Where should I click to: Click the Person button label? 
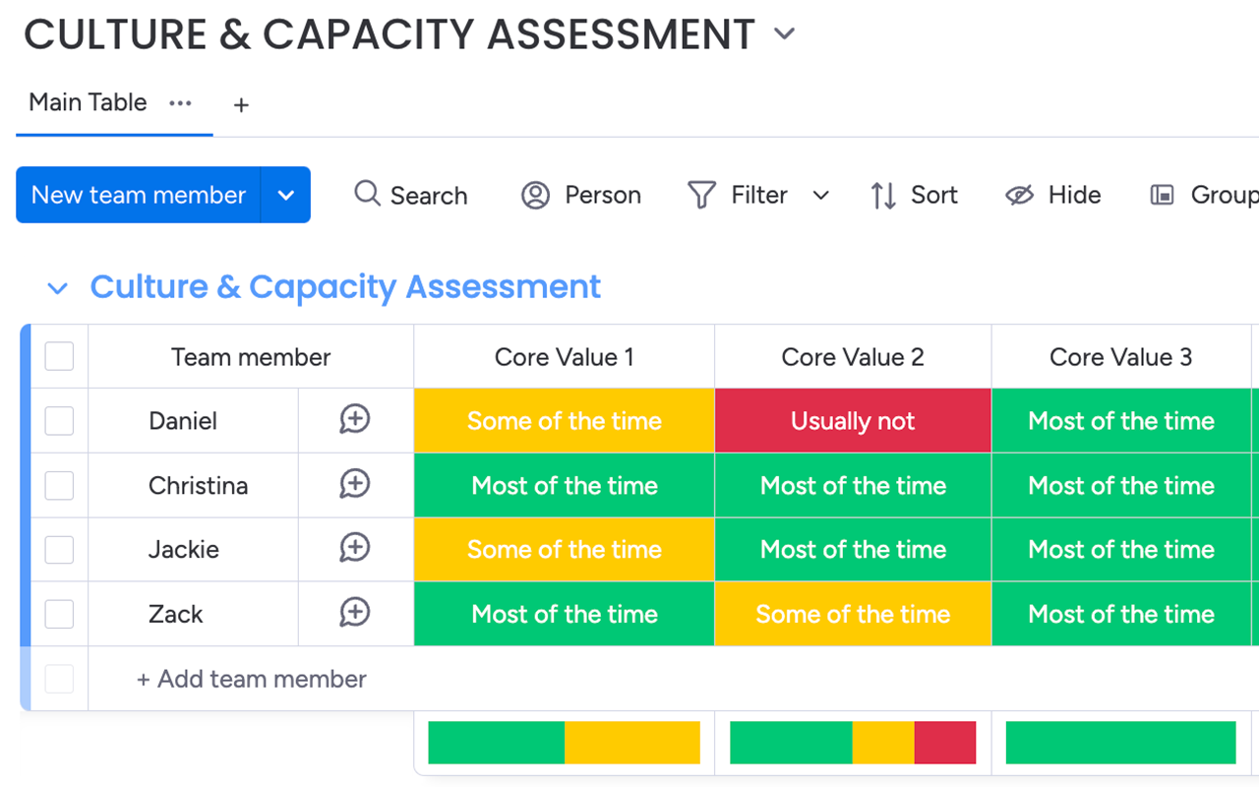tap(603, 195)
